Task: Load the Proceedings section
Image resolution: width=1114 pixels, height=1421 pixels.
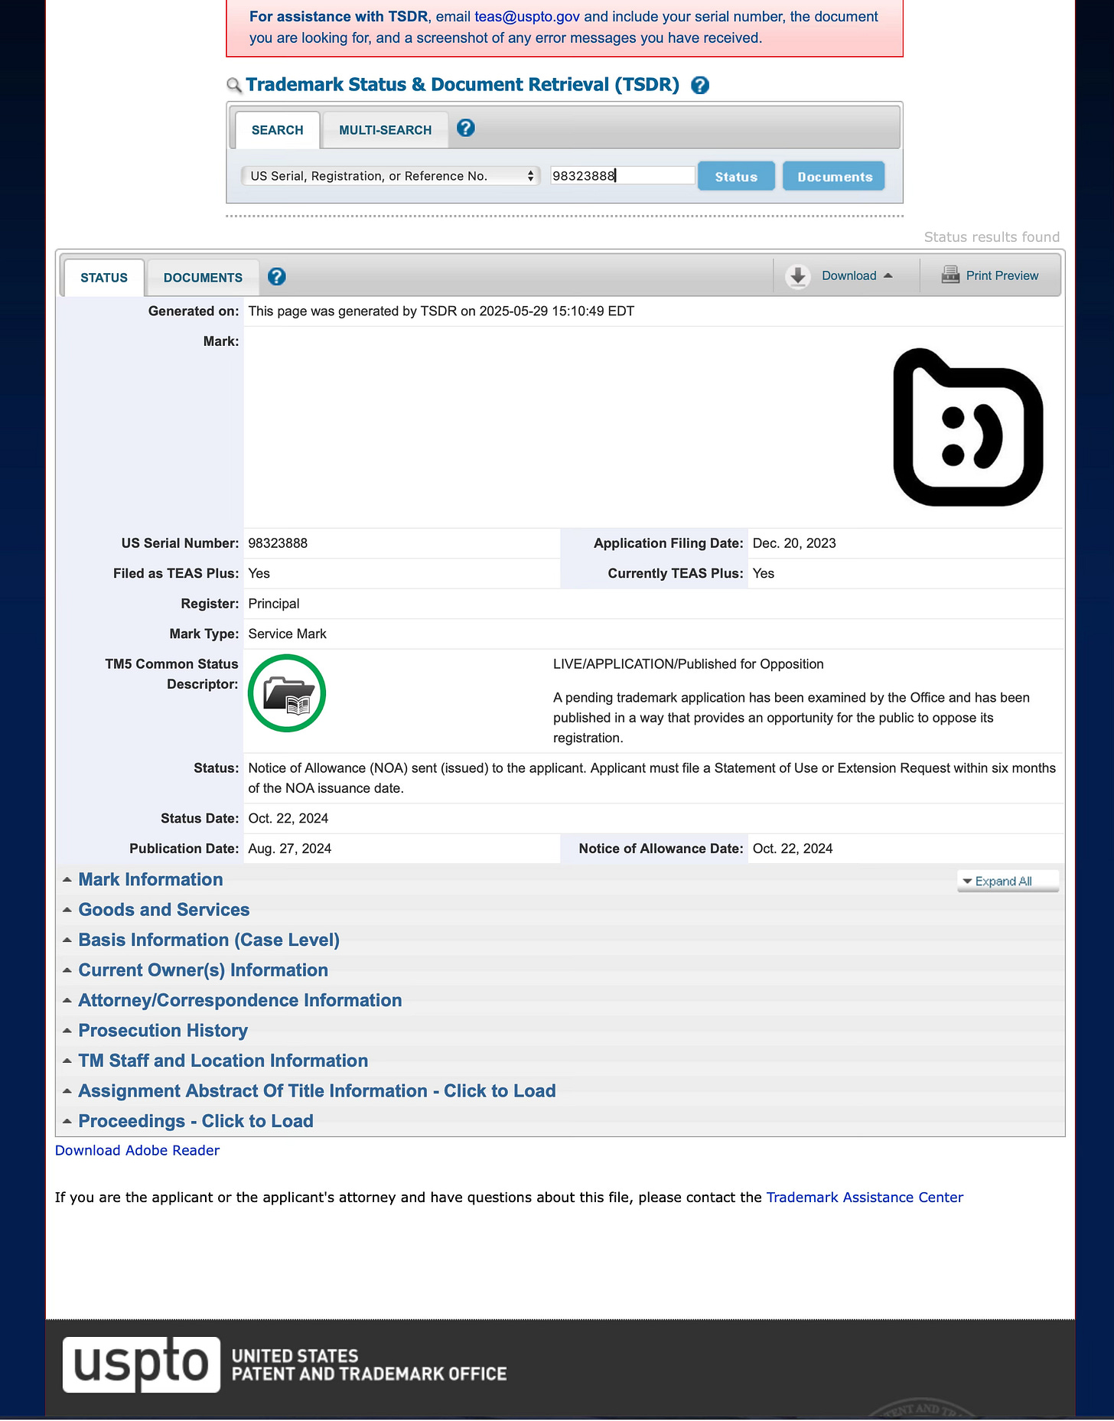Action: [x=196, y=1121]
